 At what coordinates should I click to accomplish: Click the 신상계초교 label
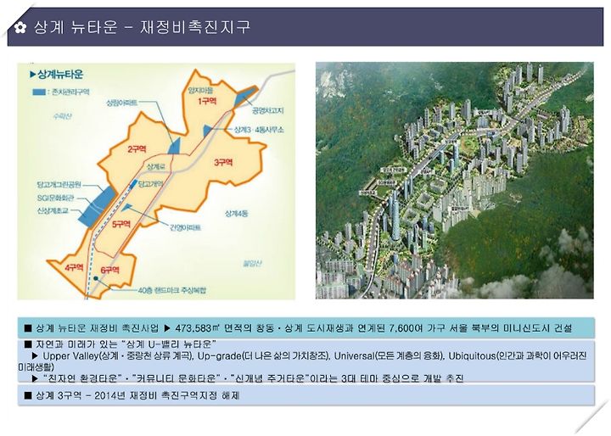pyautogui.click(x=53, y=210)
